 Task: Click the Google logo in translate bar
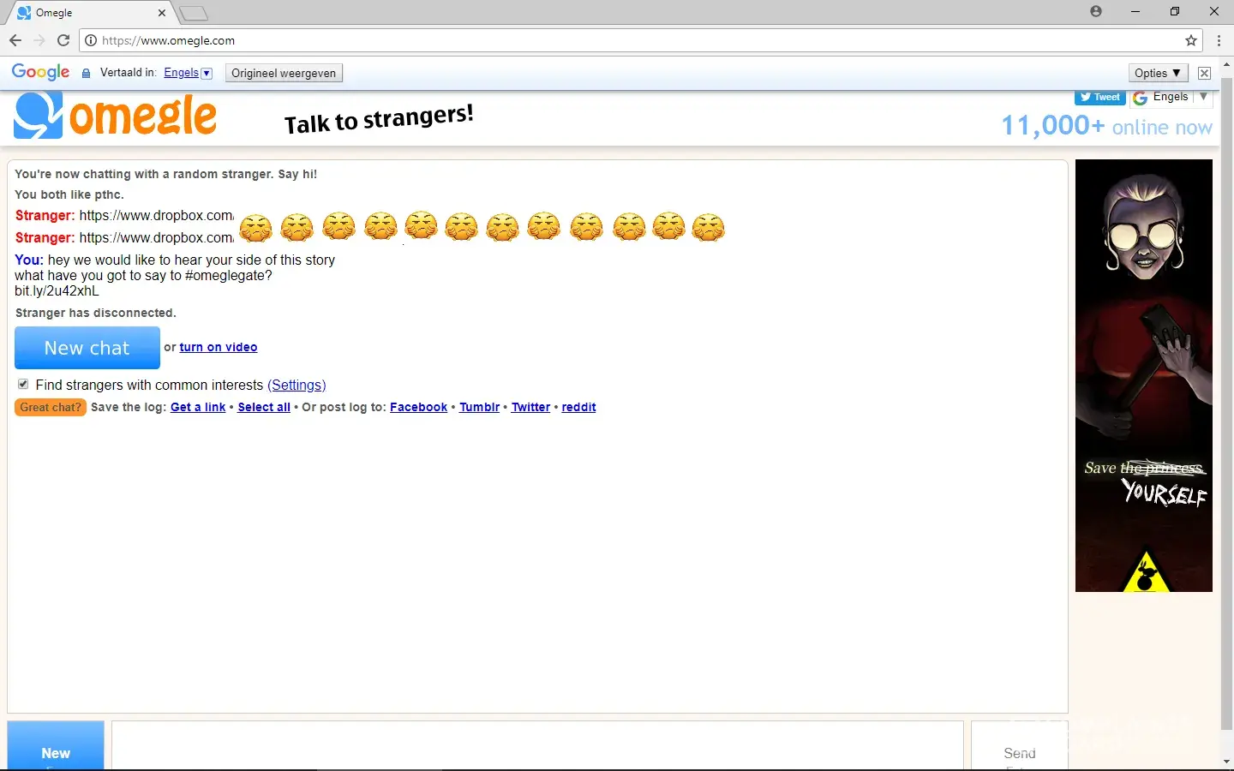[40, 73]
